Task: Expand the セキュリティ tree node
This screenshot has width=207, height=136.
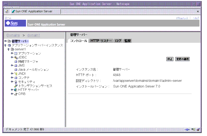Action: tap(12, 82)
